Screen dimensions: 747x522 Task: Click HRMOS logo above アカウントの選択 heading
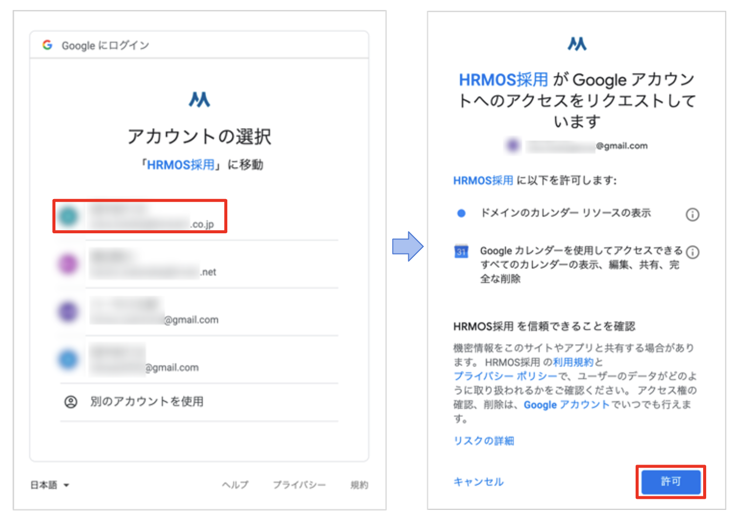(x=199, y=99)
